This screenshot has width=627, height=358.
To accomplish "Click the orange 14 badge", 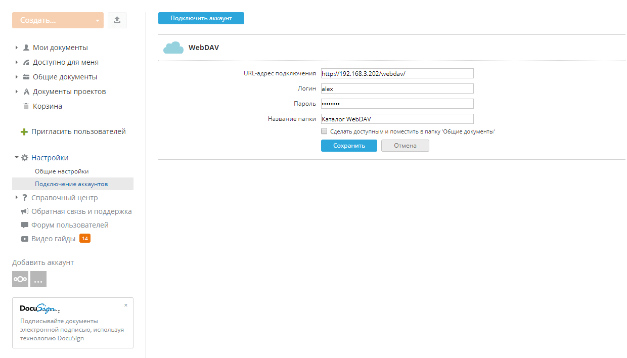I will click(x=85, y=238).
